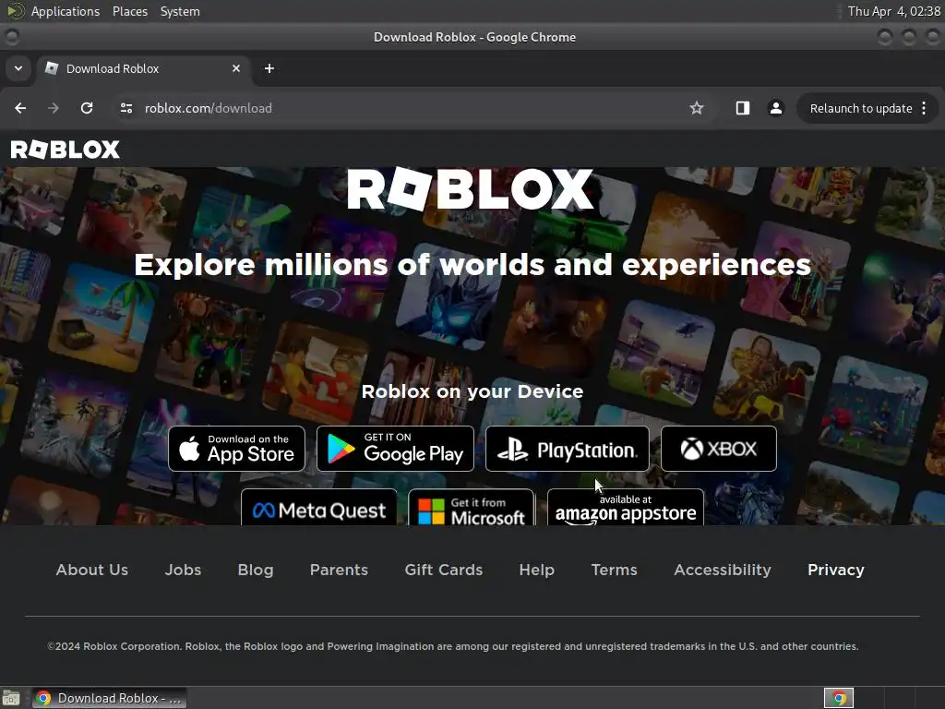Image resolution: width=945 pixels, height=709 pixels.
Task: Open the Privacy footer link
Action: click(836, 570)
